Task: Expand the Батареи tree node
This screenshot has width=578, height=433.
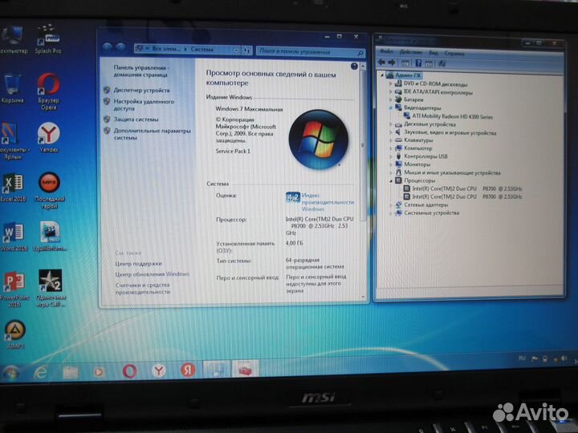Action: coord(390,99)
